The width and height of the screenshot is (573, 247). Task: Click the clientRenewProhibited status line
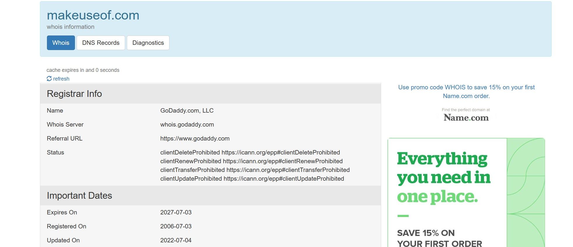(x=251, y=161)
